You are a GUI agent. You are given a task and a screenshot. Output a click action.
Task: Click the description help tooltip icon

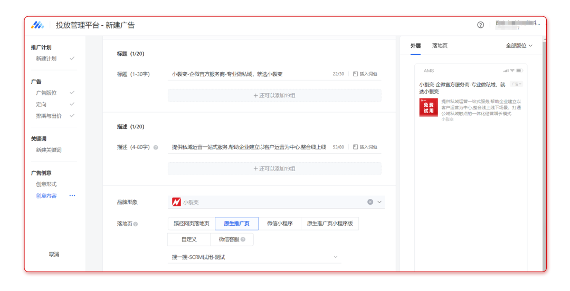(156, 148)
